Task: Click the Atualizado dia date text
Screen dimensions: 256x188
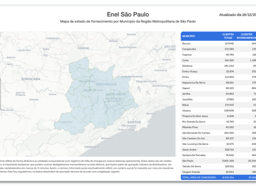Action: point(237,15)
